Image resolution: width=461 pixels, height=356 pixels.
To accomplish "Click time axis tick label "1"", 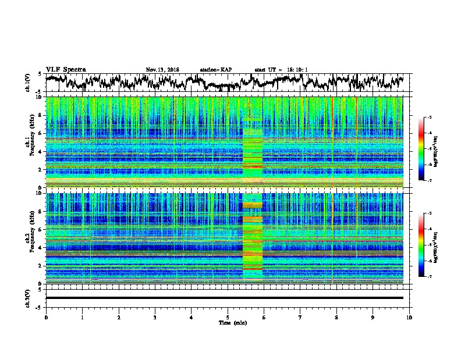I will [82, 318].
